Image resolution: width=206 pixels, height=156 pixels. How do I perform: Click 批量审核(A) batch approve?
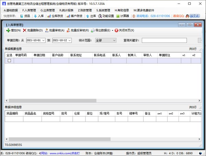point(55,31)
